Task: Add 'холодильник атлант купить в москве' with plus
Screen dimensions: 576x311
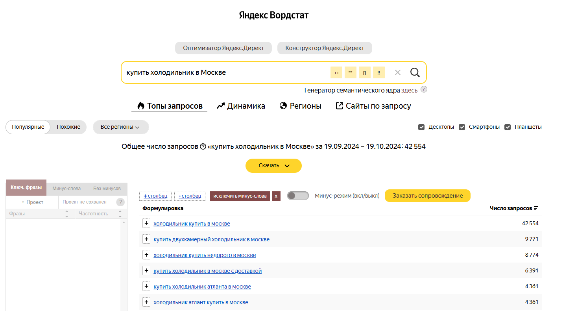Action: [146, 302]
